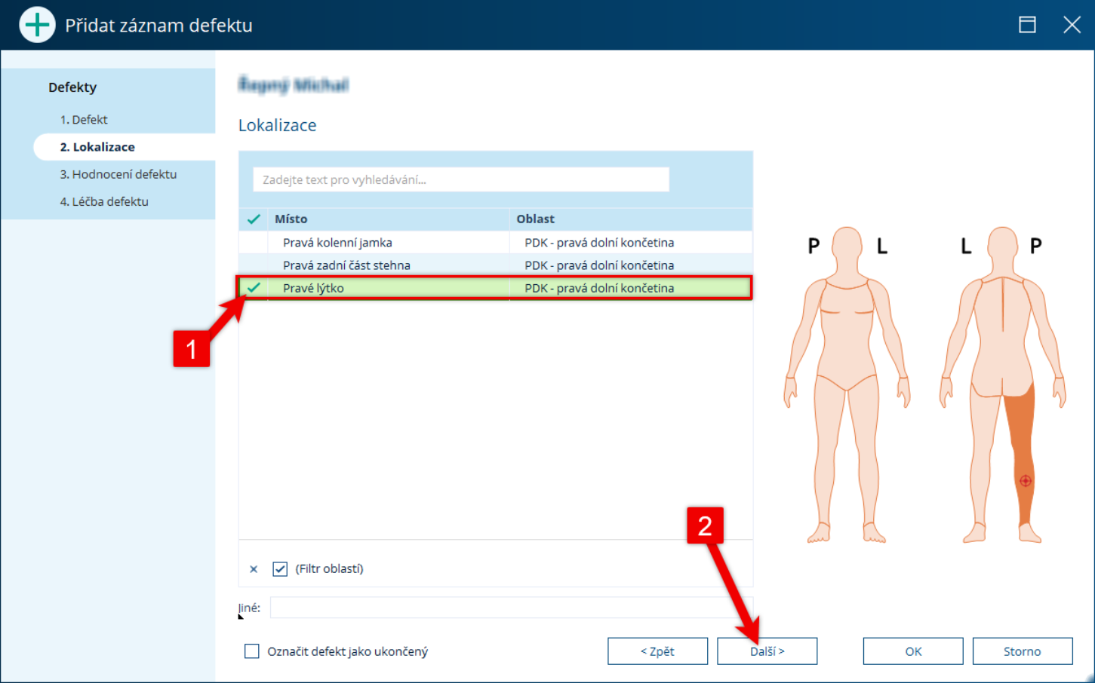1095x683 pixels.
Task: Uncheck the Filtr oblastí checkbox
Action: [x=280, y=569]
